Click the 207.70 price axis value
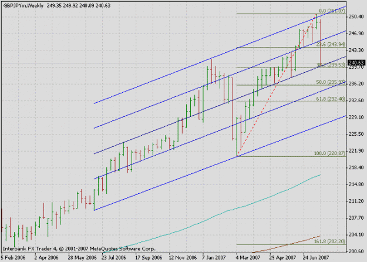Viewport: 367px width, 262px height. click(356, 218)
